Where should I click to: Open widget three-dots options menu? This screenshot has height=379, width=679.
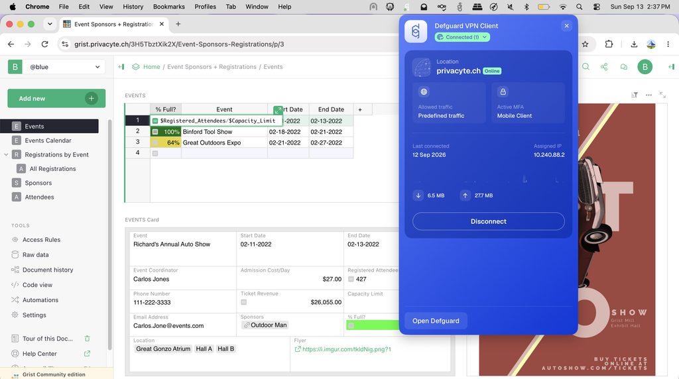648,95
